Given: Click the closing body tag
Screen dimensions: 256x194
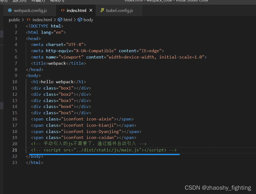Looking at the screenshot, I should [x=35, y=157].
